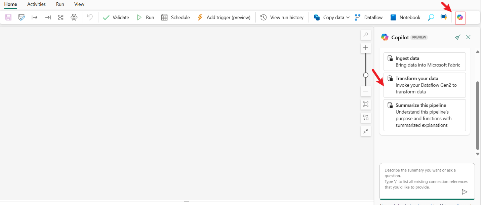Click the inward diagonal arrows canvas icon
481x205 pixels.
click(366, 131)
